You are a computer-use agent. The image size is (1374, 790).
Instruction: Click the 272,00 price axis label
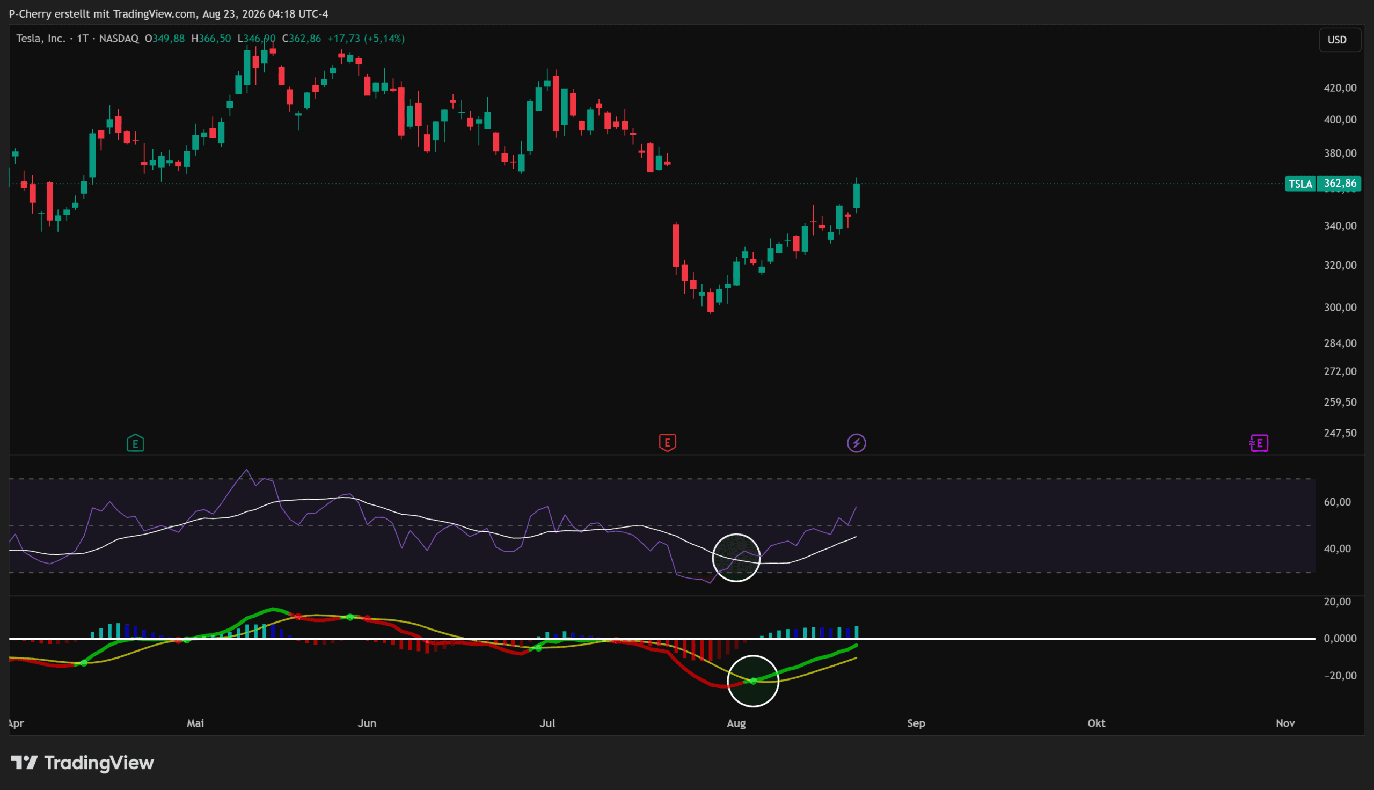tap(1340, 372)
